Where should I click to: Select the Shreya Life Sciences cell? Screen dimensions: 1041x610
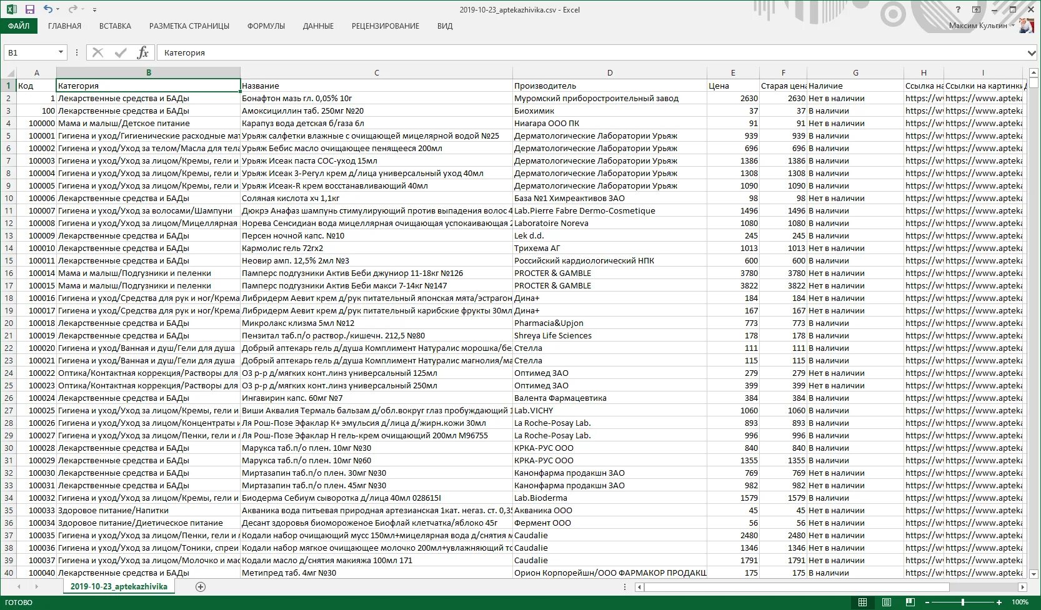610,335
